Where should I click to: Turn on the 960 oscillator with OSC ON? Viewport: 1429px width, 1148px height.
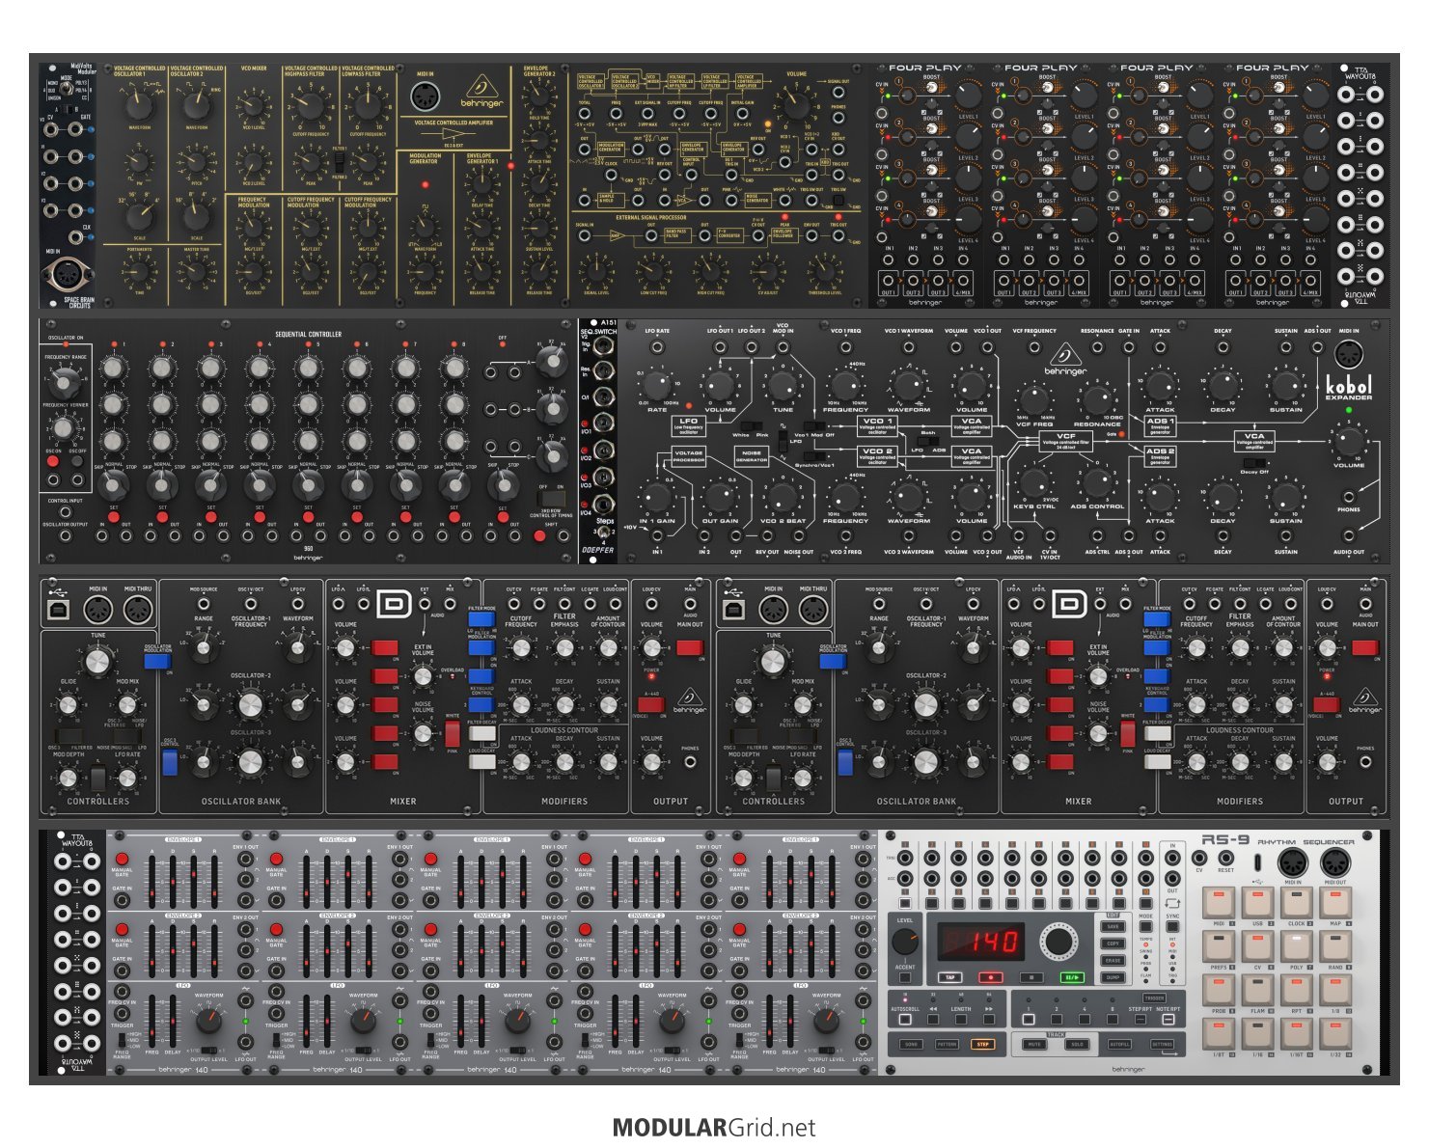coord(53,462)
